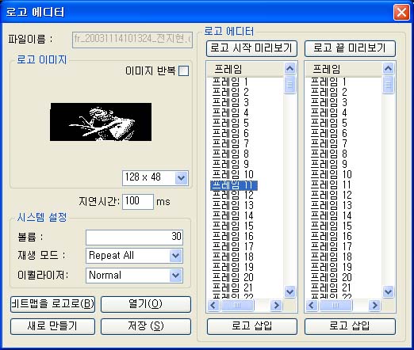This screenshot has width=414, height=350.
Task: Select 프레임 12 in the left list
Action: click(x=233, y=195)
